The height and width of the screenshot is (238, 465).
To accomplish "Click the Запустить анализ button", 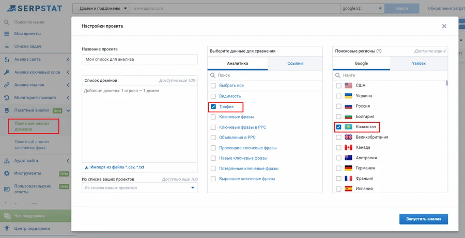I will click(x=424, y=219).
